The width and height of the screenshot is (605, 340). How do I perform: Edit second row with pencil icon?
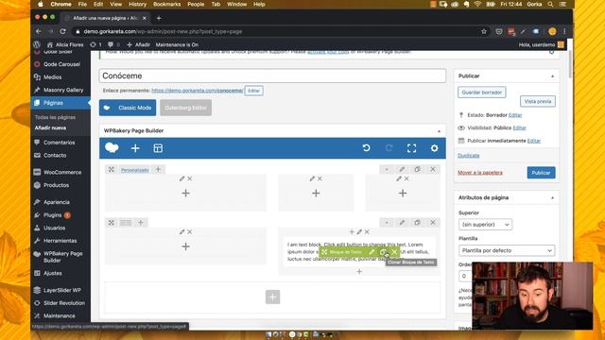[402, 223]
